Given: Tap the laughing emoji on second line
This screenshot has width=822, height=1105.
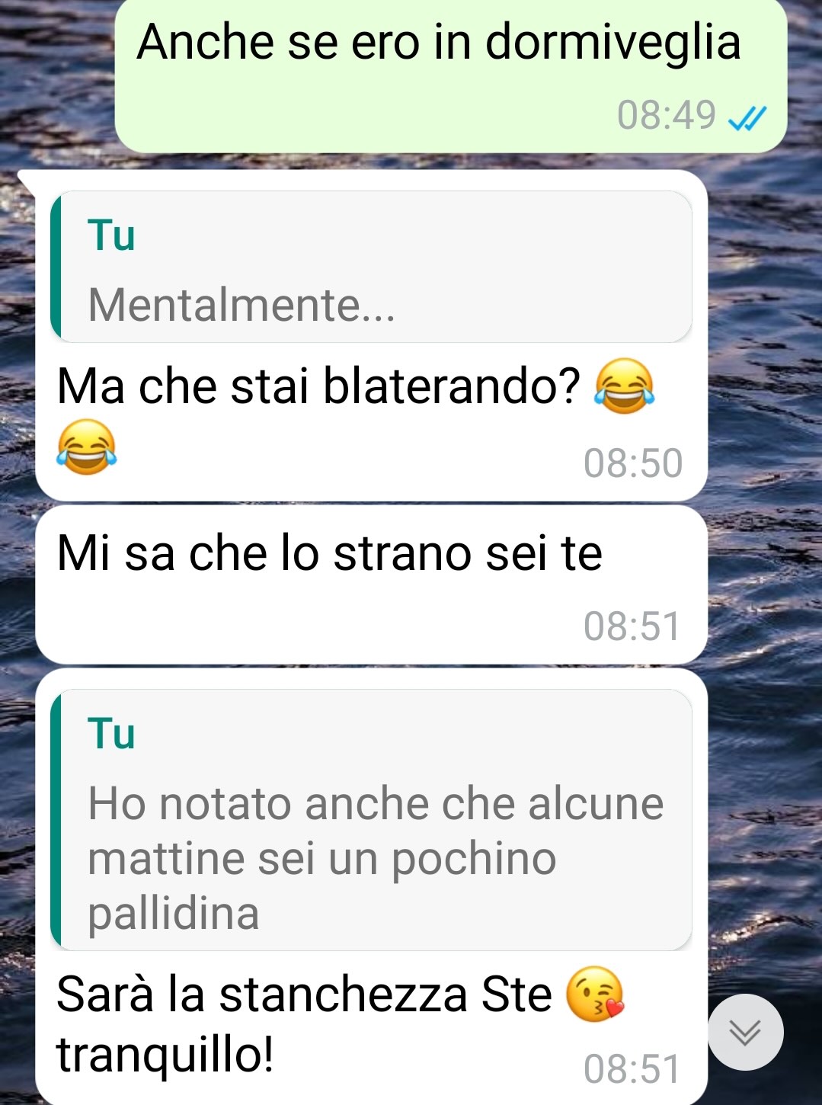Looking at the screenshot, I should tap(86, 447).
